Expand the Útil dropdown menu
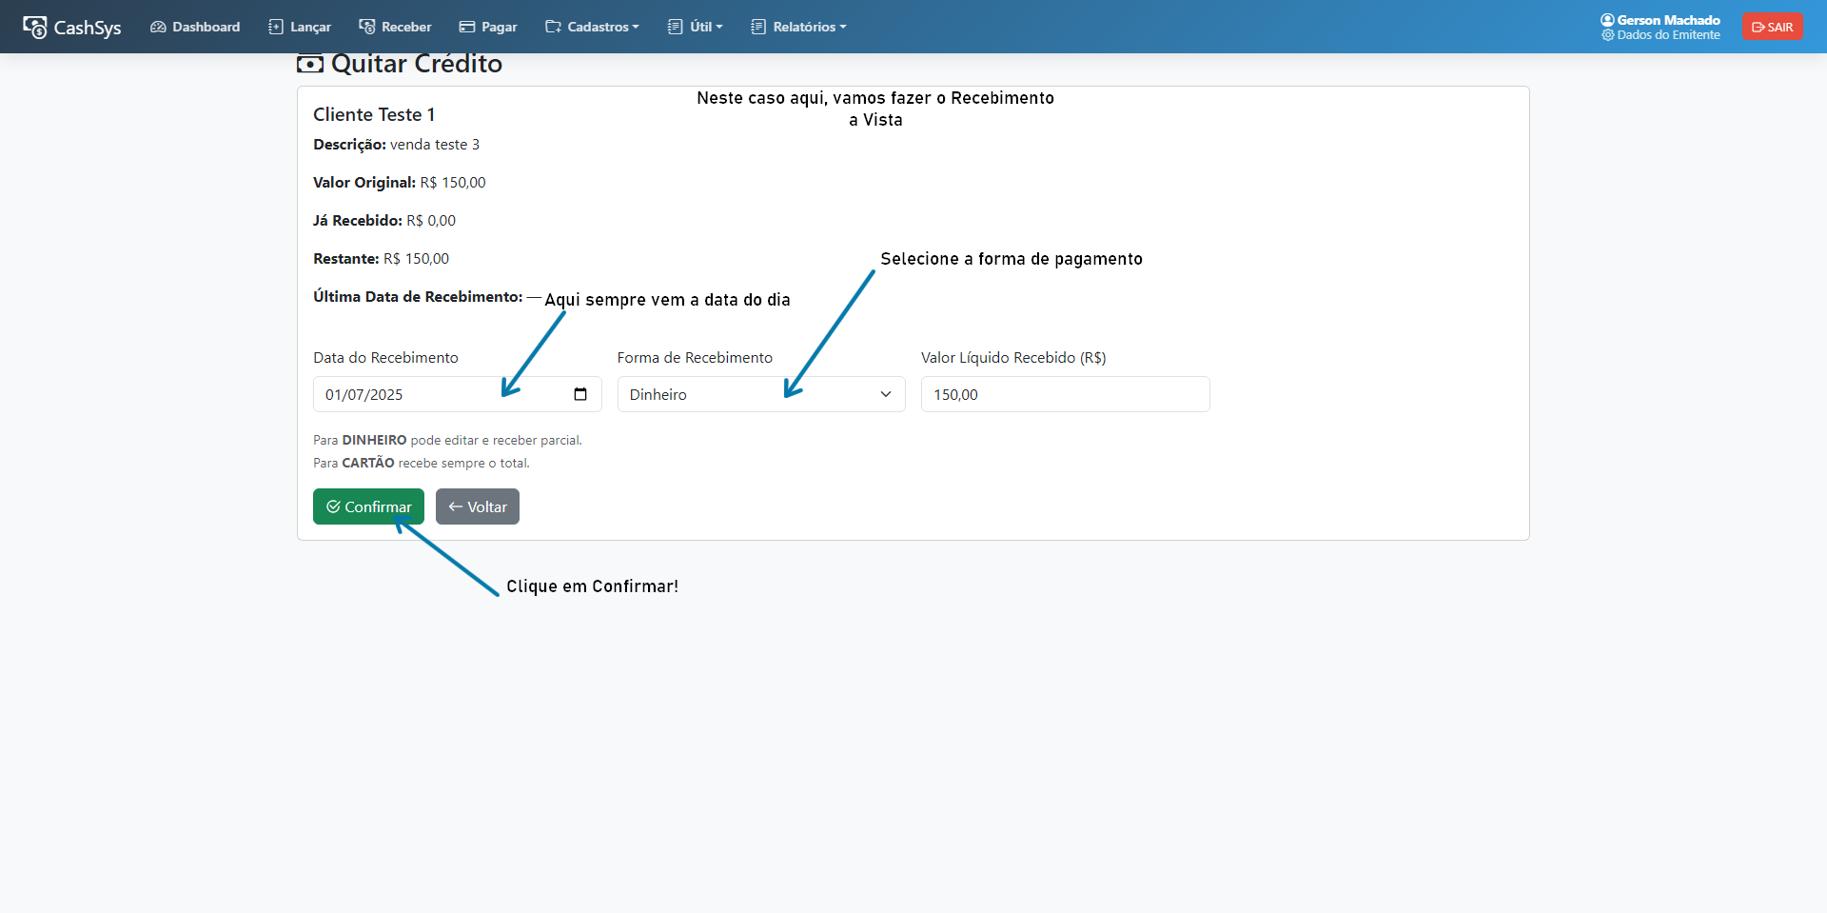Viewport: 1827px width, 913px height. 696,27
